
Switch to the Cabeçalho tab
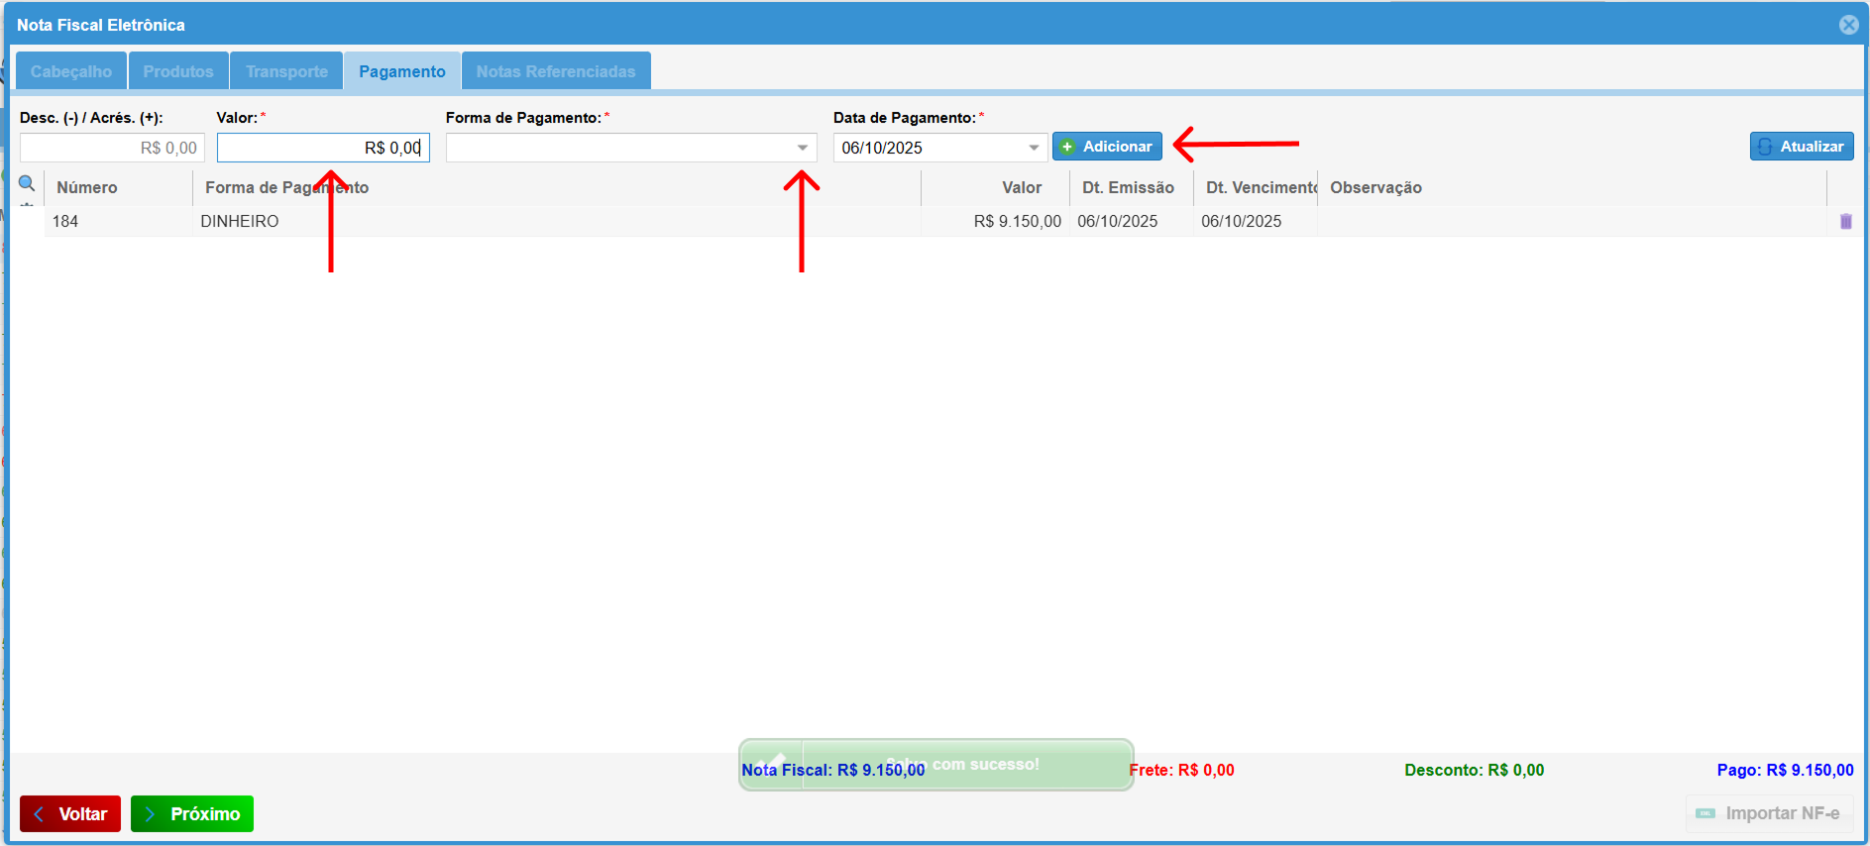pyautogui.click(x=71, y=71)
